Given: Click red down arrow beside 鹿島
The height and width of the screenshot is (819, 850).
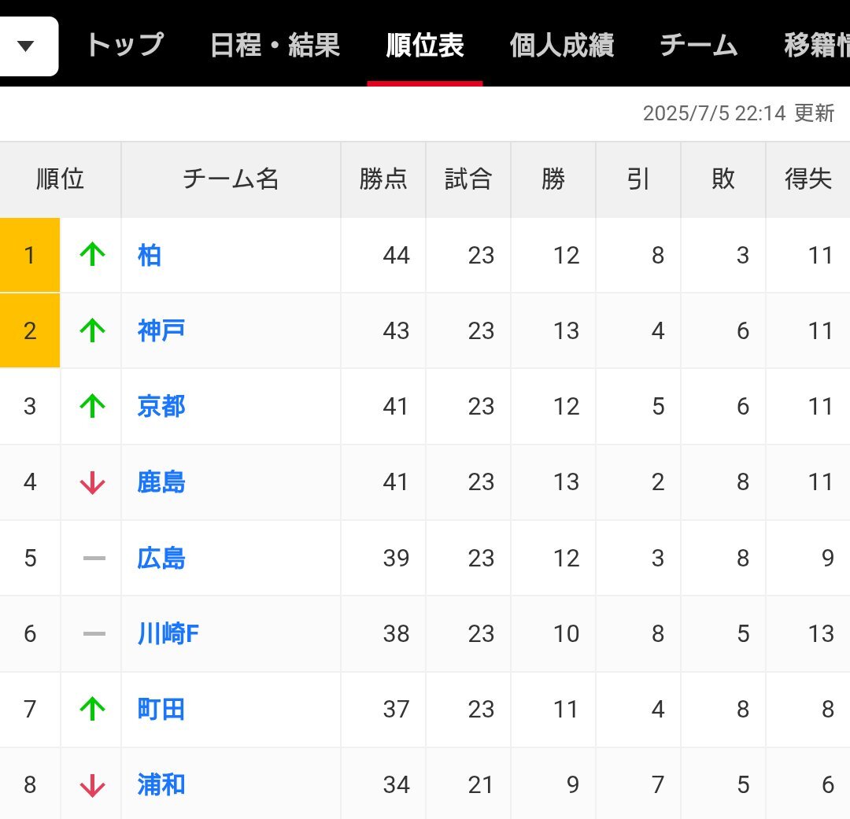Looking at the screenshot, I should 92,482.
